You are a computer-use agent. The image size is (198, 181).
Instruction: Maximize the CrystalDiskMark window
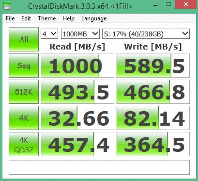[x=168, y=4]
